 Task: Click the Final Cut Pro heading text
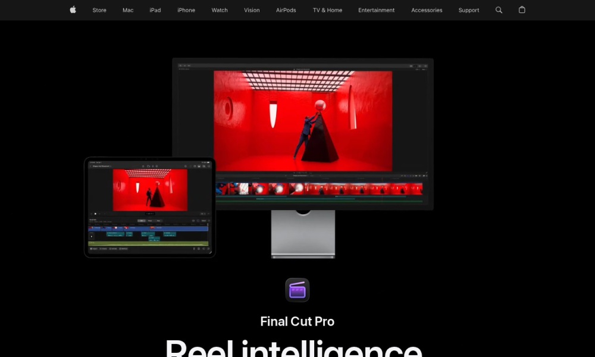pyautogui.click(x=297, y=321)
